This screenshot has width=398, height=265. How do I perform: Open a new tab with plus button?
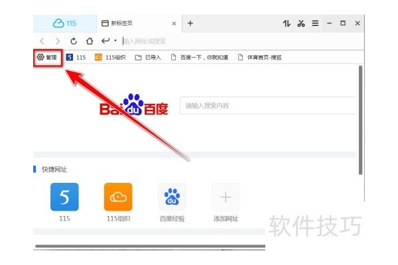click(x=190, y=23)
